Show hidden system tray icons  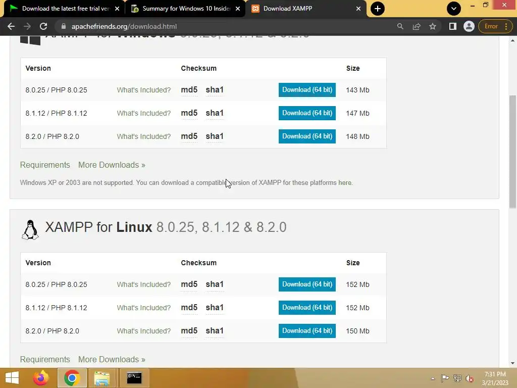point(433,378)
